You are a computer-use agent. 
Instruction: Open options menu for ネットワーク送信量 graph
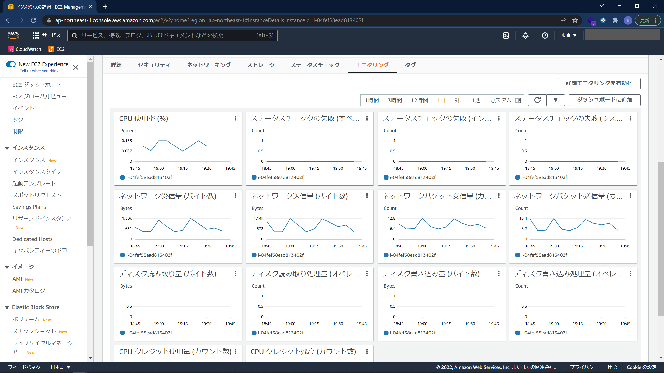point(367,196)
